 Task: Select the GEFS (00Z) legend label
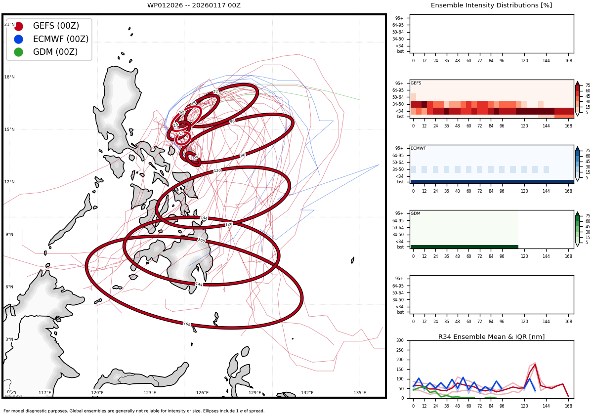[x=56, y=26]
